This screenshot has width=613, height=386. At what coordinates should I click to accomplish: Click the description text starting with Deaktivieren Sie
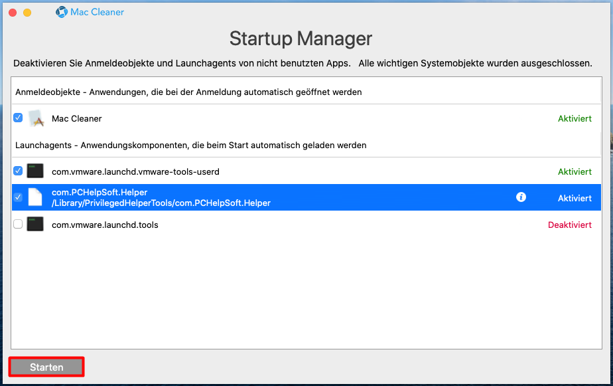[x=303, y=63]
